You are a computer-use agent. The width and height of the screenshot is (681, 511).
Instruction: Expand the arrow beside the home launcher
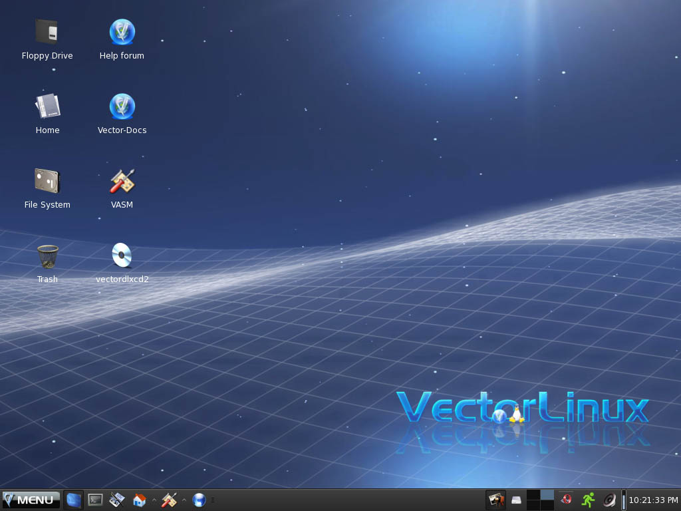[154, 500]
